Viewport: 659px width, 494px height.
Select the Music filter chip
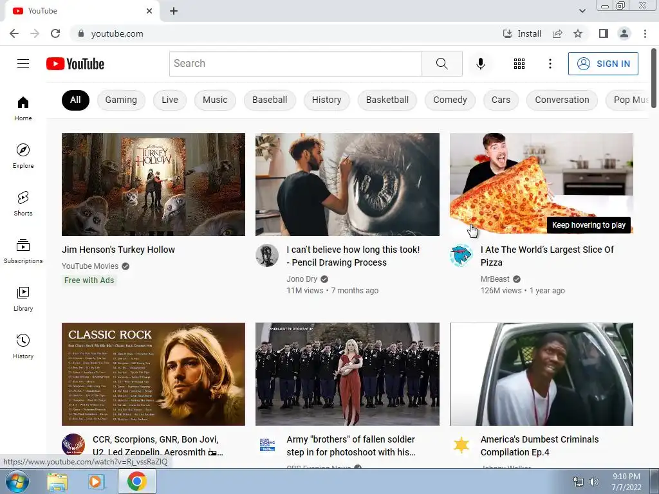215,100
